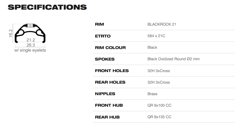This screenshot has height=123, width=239.
Task: Select the ETRTO label
Action: 103,36
